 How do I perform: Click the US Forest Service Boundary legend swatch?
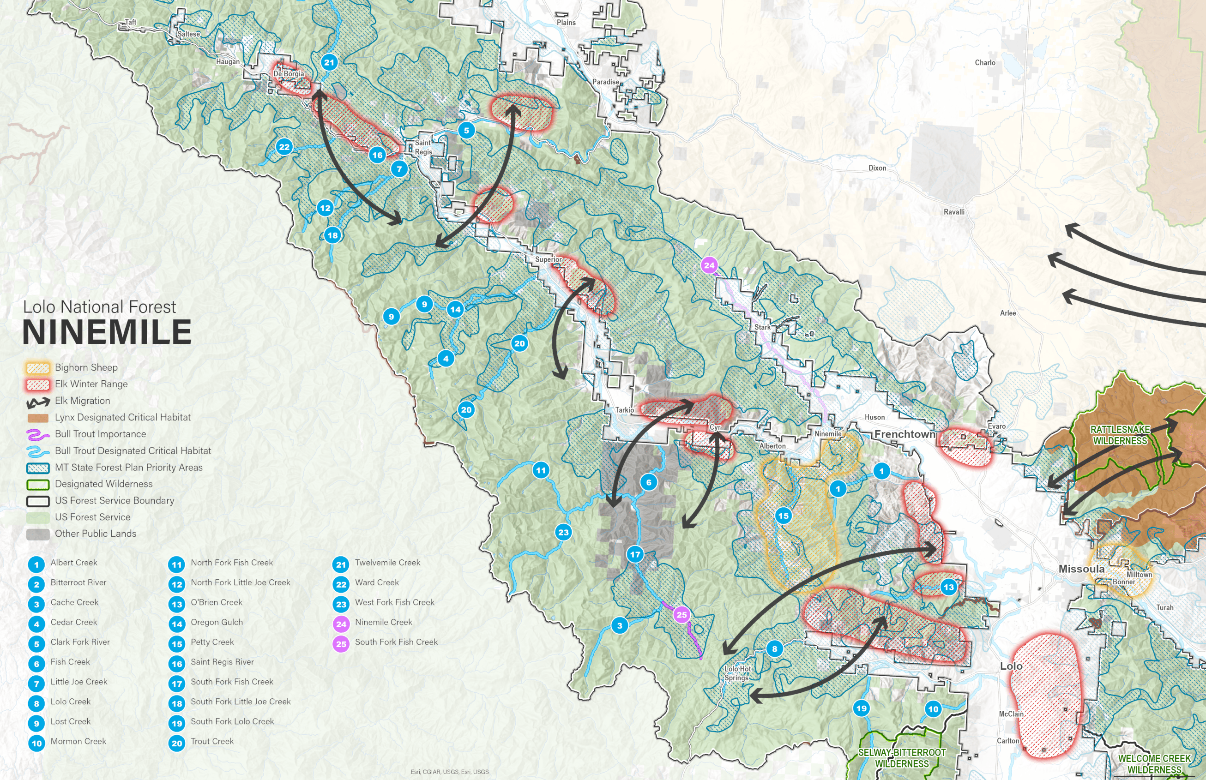(38, 501)
